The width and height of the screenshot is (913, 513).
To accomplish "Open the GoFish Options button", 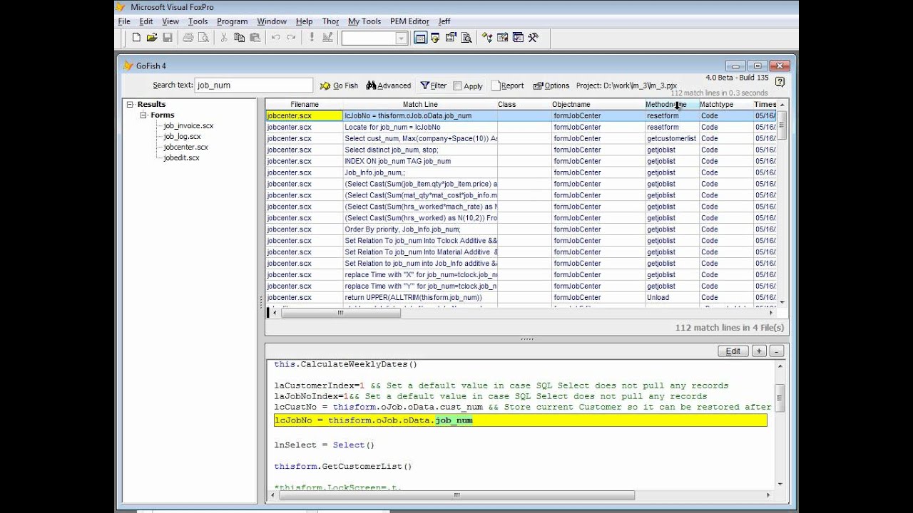I will coord(551,85).
